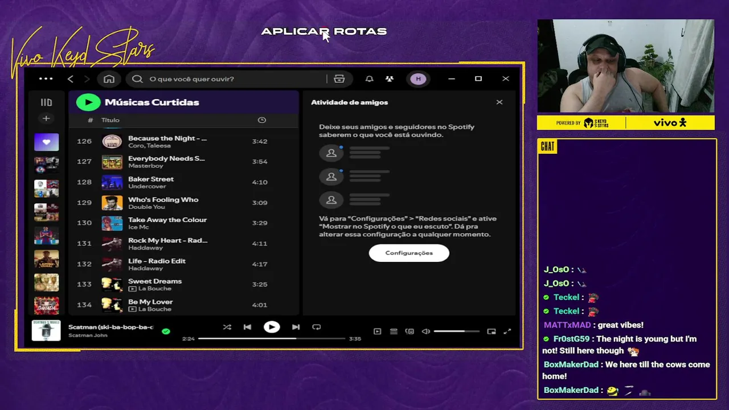Select track 'Take Away the Colour'
Screen dimensions: 729x410
pyautogui.click(x=167, y=220)
